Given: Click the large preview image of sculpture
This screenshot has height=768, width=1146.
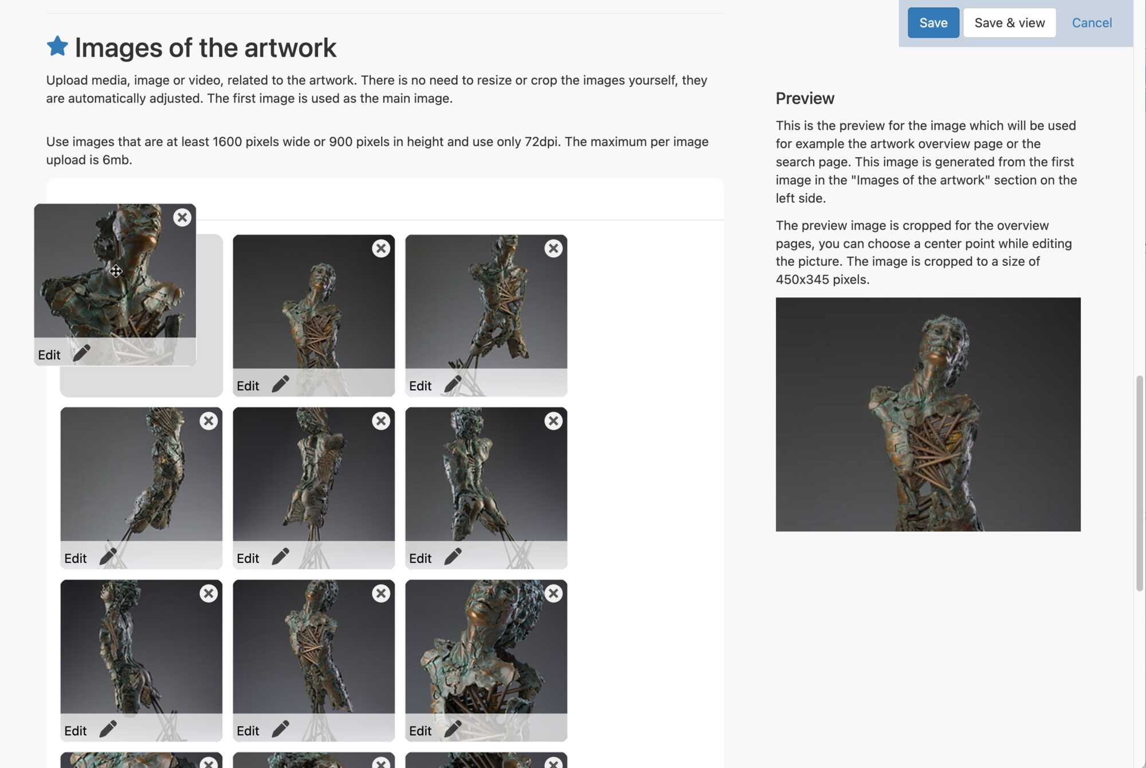Looking at the screenshot, I should pyautogui.click(x=928, y=414).
